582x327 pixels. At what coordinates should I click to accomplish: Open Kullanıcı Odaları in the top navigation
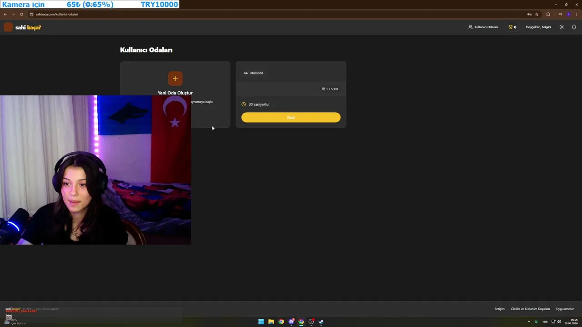[x=483, y=27]
